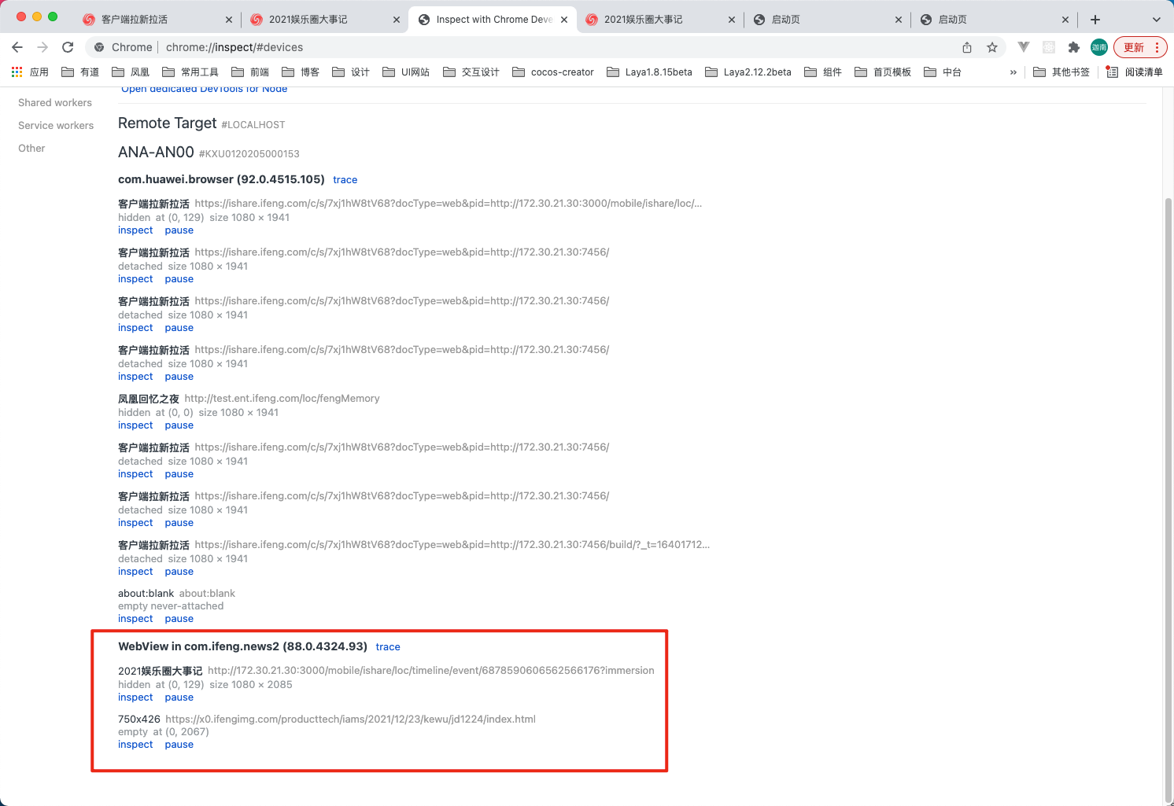The image size is (1174, 806).
Task: Open the green profile avatar
Action: [x=1099, y=47]
